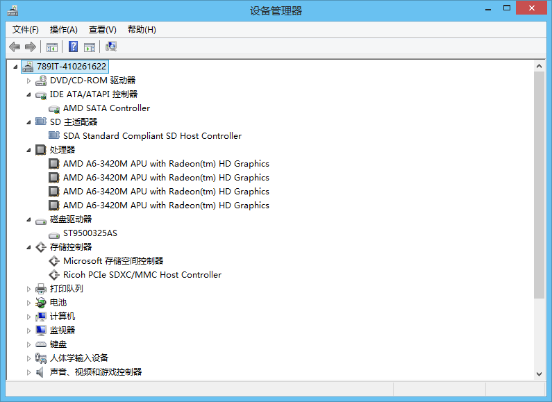Viewport: 552px width, 402px height.
Task: Select AMD SATA Controller text
Action: 106,108
